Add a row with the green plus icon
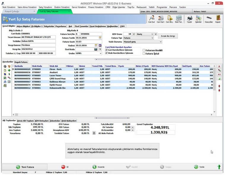Screen dimensions: 225x175 pos(9,70)
